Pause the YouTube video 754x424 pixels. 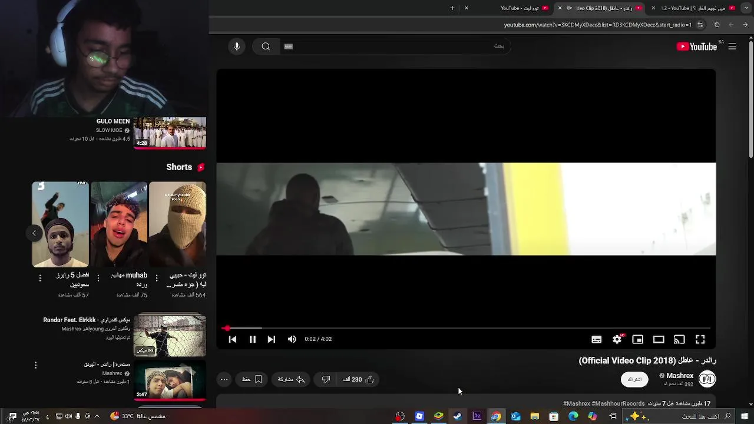[252, 339]
